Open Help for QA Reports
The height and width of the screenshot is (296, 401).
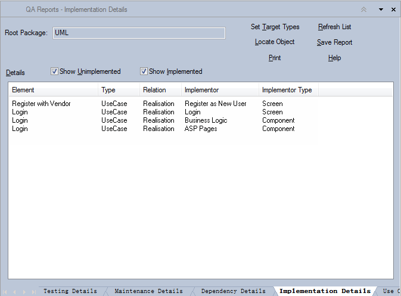click(334, 58)
